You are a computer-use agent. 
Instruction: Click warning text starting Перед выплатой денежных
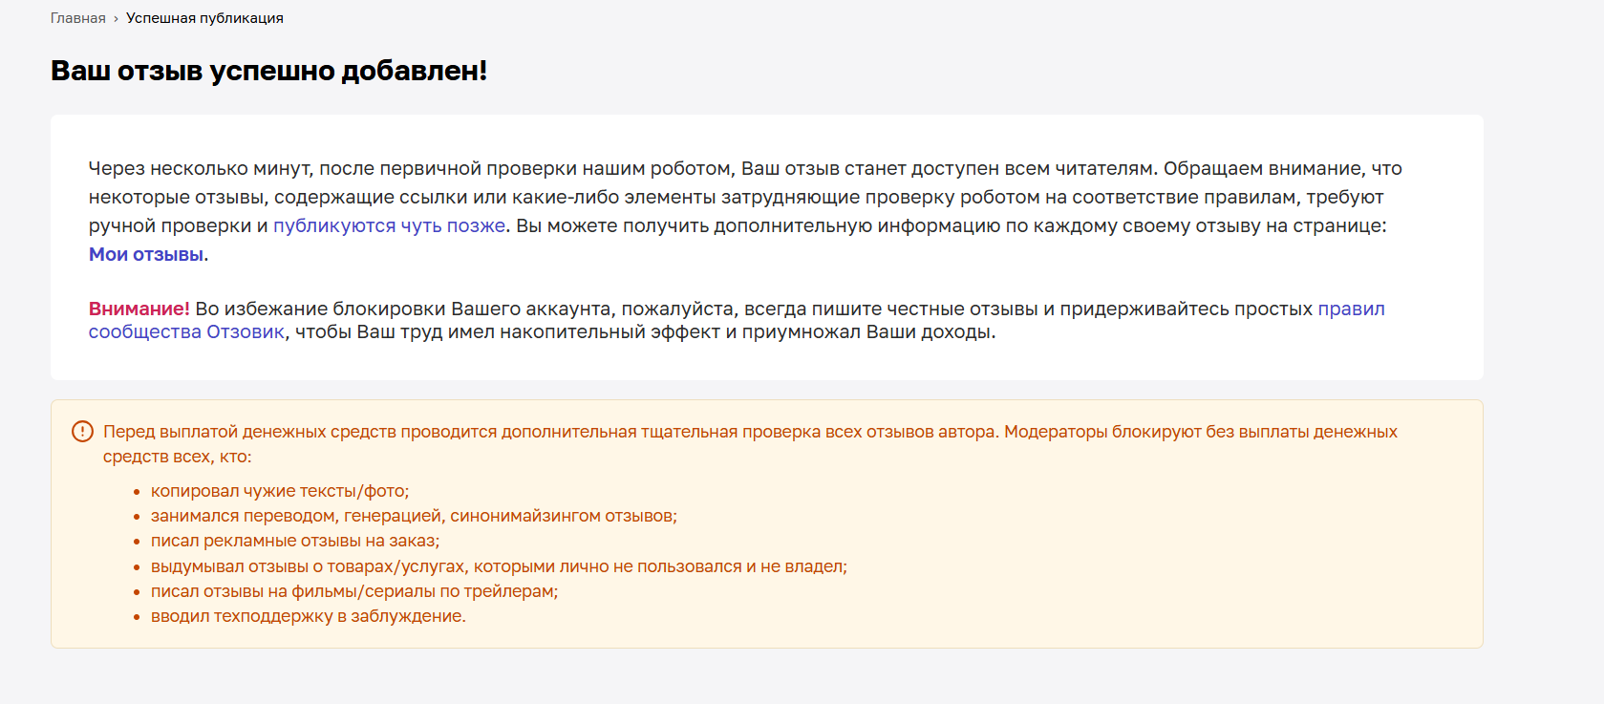click(750, 444)
